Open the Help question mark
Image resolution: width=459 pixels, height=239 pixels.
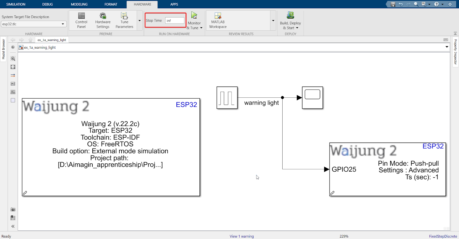[436, 4]
